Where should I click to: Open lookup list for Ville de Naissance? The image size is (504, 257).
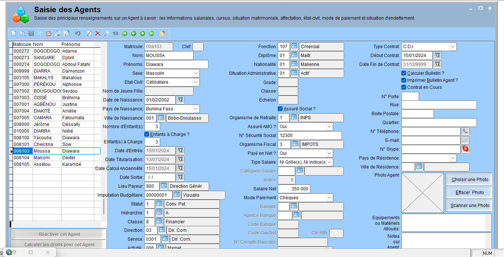161,118
